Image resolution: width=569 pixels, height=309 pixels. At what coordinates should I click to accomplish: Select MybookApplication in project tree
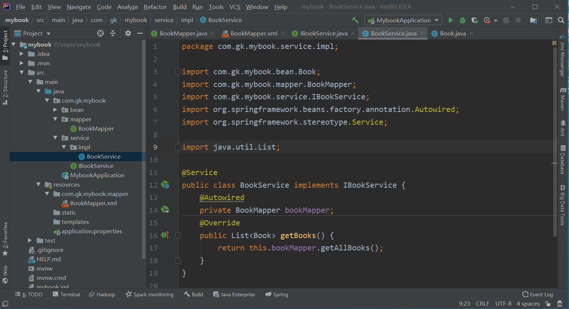tap(97, 175)
